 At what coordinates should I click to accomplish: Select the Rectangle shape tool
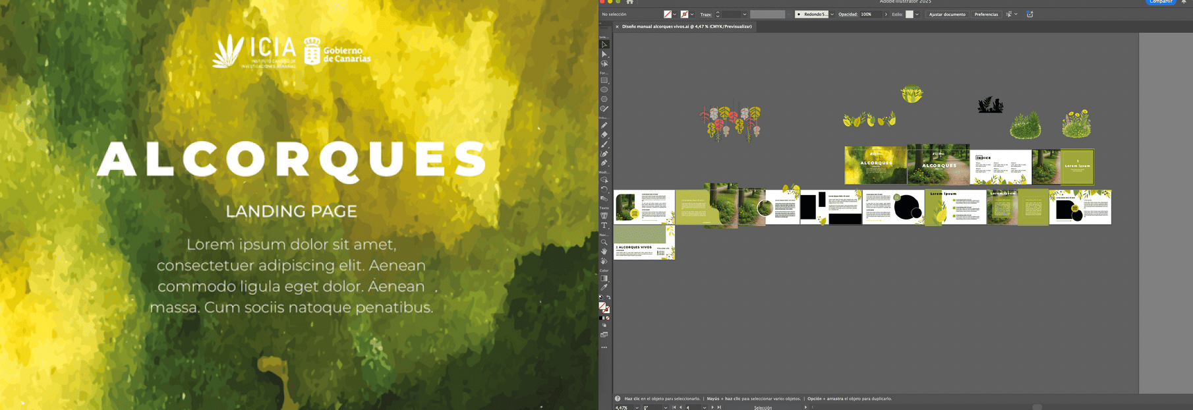pos(604,80)
